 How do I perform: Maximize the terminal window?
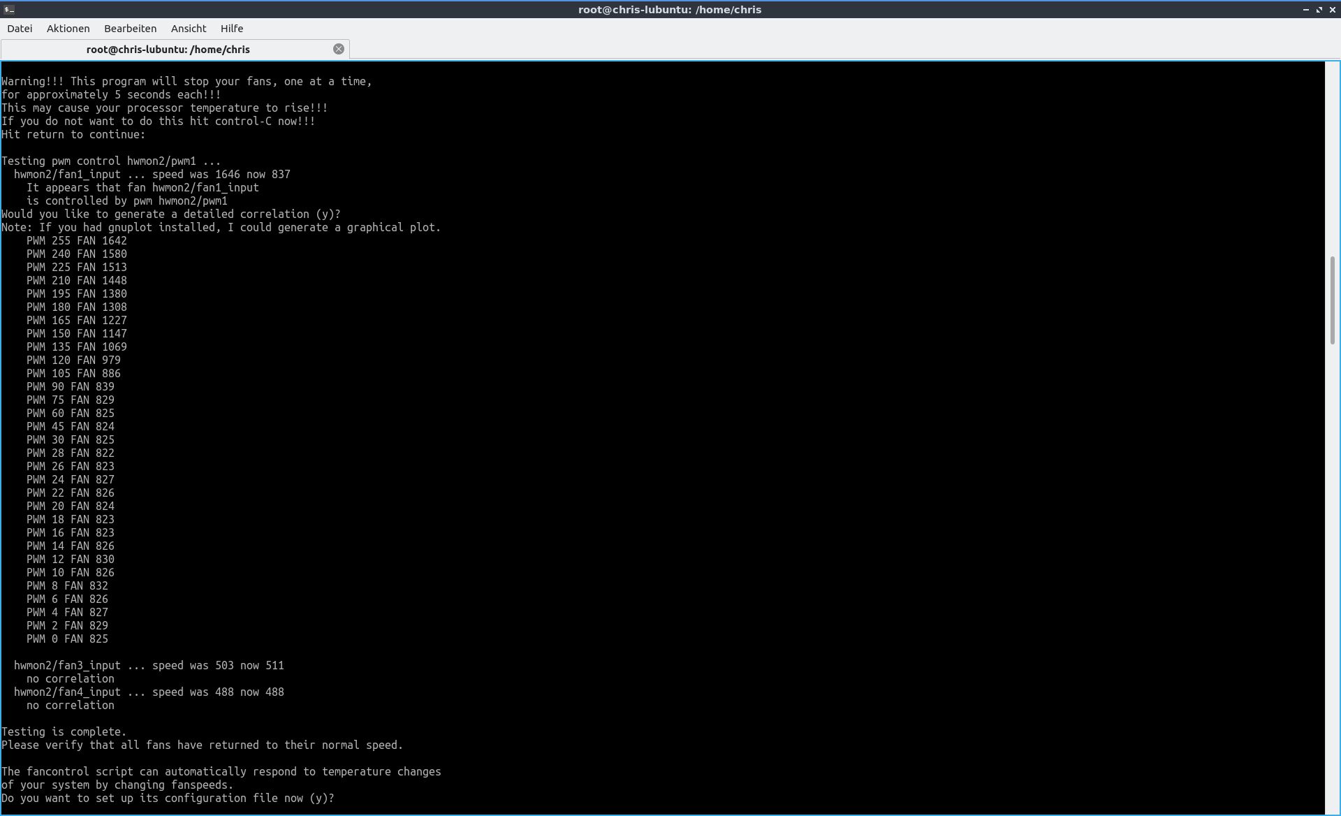[1319, 9]
